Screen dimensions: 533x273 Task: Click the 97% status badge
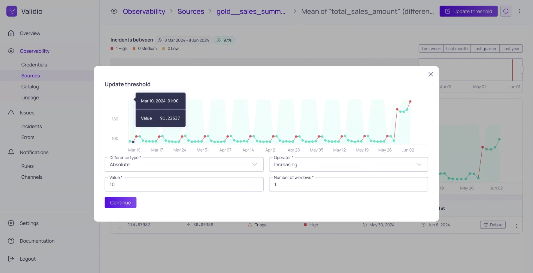[224, 40]
